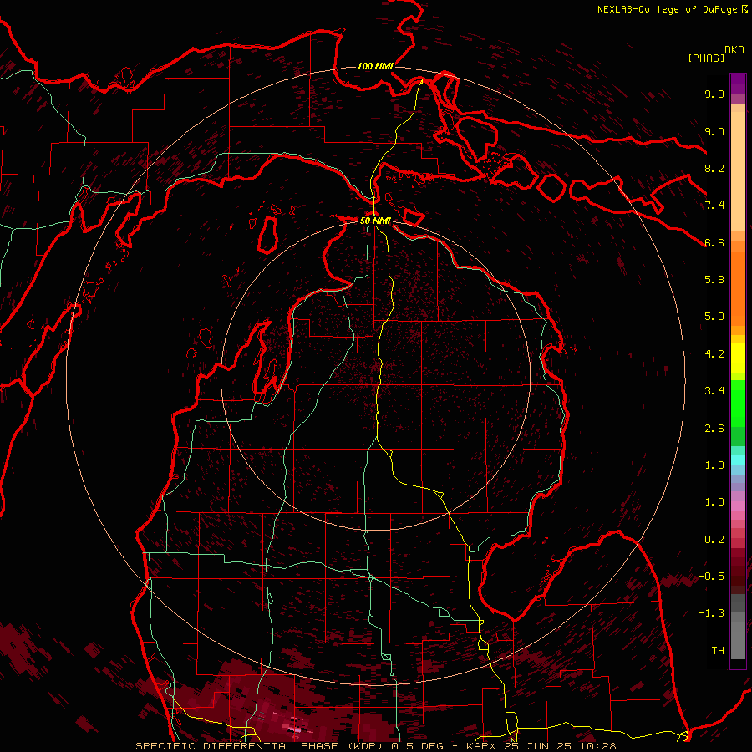Image resolution: width=752 pixels, height=752 pixels.
Task: Click the 9.0 scale value
Action: pyautogui.click(x=714, y=131)
